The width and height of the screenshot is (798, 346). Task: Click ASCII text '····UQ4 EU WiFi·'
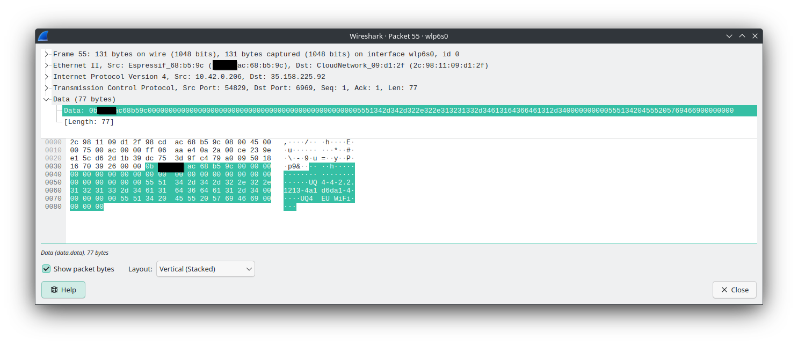(319, 198)
